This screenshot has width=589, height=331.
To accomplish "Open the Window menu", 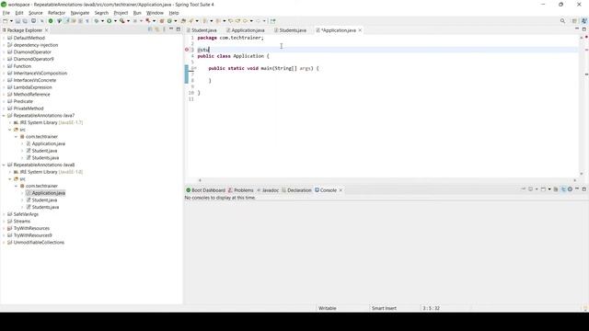I will (x=155, y=13).
